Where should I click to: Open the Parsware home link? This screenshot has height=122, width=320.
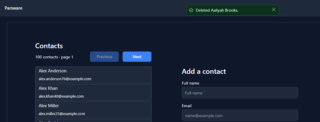[13, 8]
